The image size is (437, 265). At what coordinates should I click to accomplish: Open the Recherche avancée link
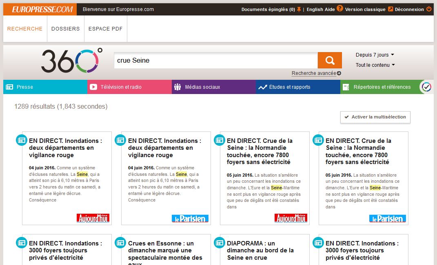point(316,73)
